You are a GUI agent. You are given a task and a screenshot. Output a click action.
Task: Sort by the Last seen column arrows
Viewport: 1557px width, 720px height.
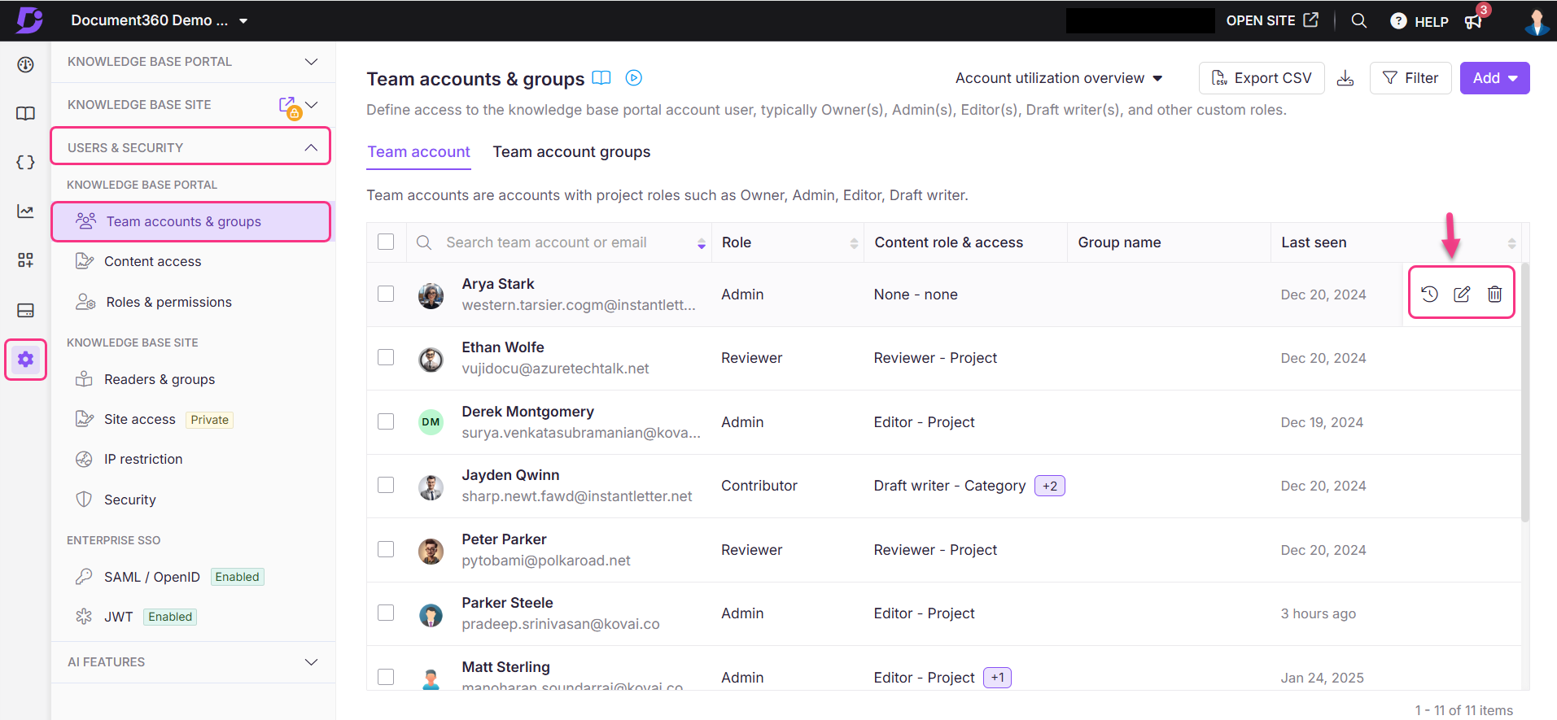[x=1511, y=243]
